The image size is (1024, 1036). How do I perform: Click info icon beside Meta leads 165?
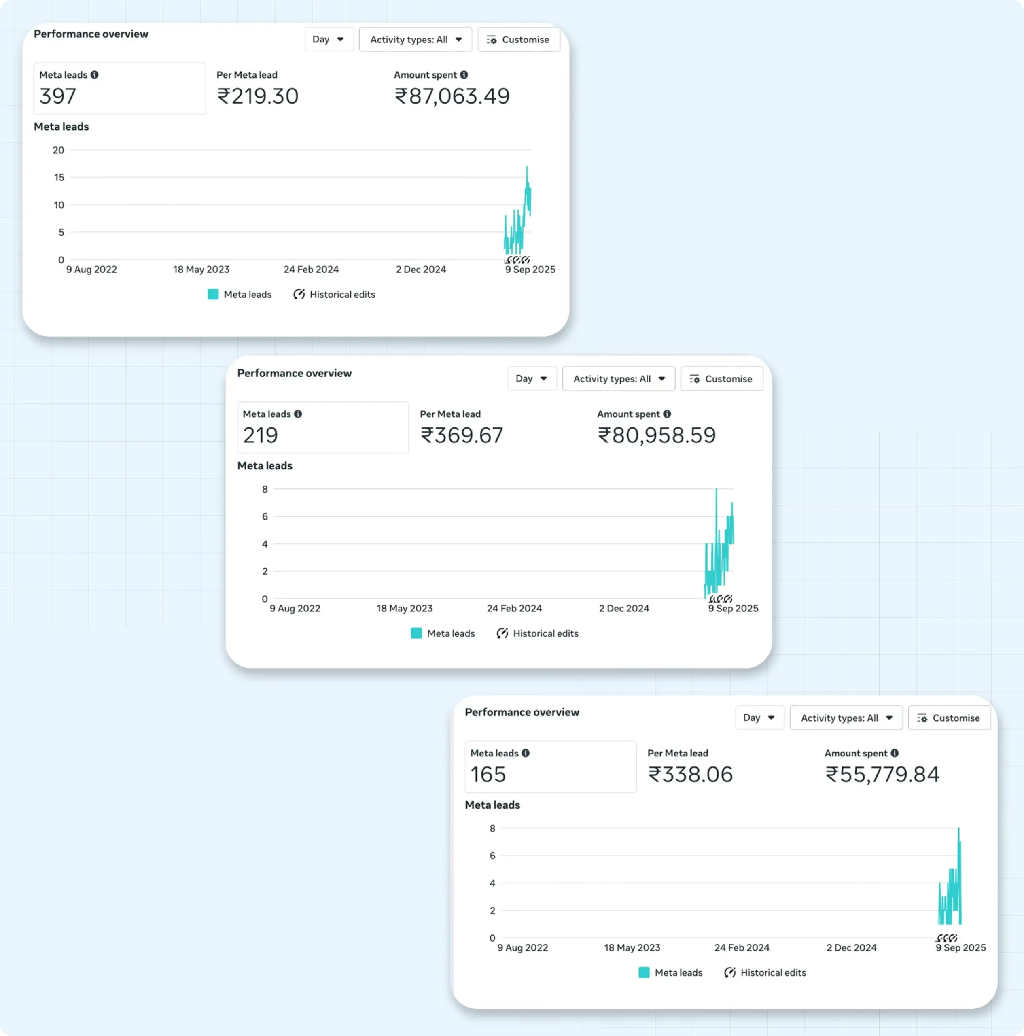point(526,753)
